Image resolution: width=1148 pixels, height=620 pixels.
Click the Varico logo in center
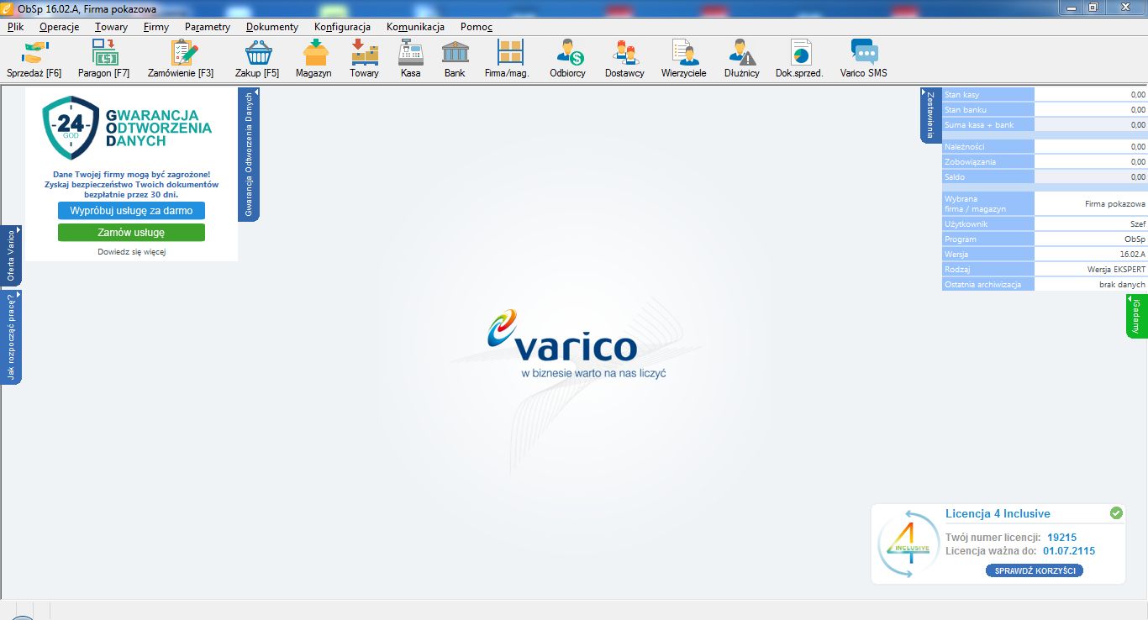(x=577, y=344)
